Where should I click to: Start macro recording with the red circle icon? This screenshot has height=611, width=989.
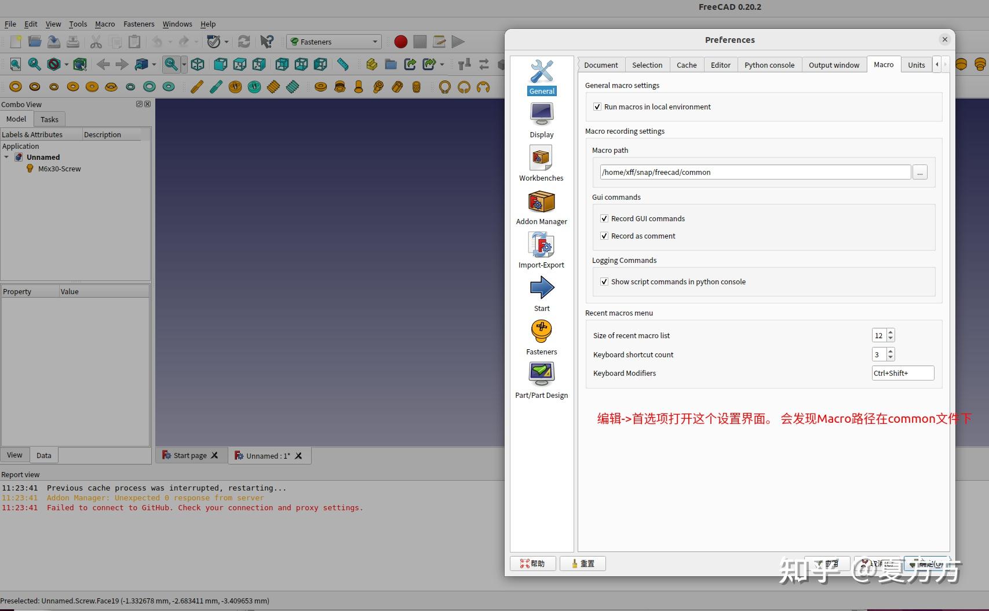pyautogui.click(x=400, y=42)
